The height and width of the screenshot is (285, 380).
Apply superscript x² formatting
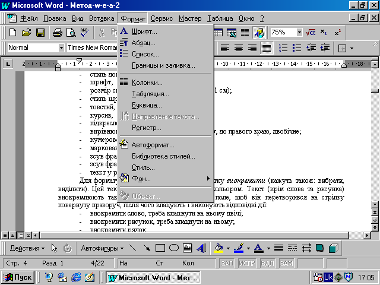338,32
